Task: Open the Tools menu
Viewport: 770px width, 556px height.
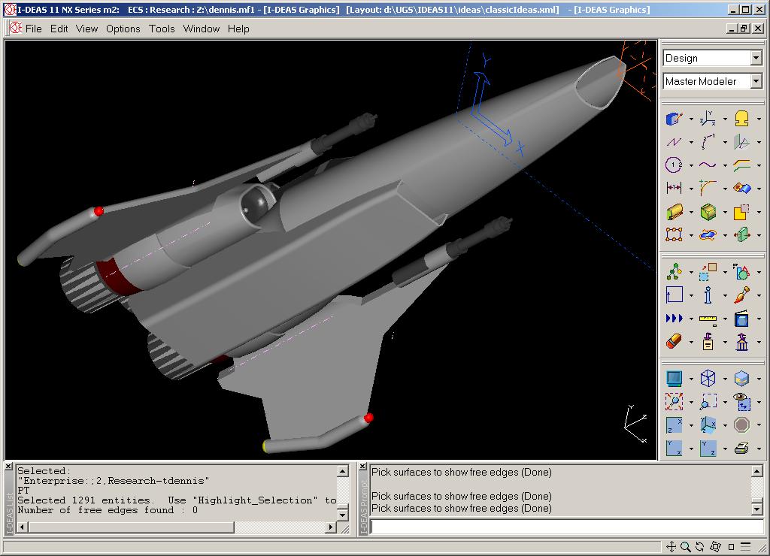Action: [x=162, y=29]
